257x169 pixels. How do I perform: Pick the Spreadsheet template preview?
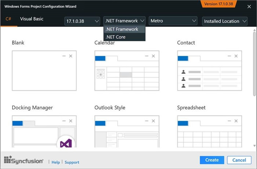tap(209, 131)
